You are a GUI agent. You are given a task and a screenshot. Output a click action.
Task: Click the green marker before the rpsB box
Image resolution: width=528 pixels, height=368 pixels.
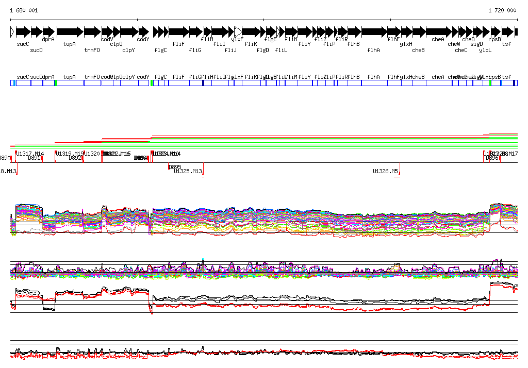490,83
